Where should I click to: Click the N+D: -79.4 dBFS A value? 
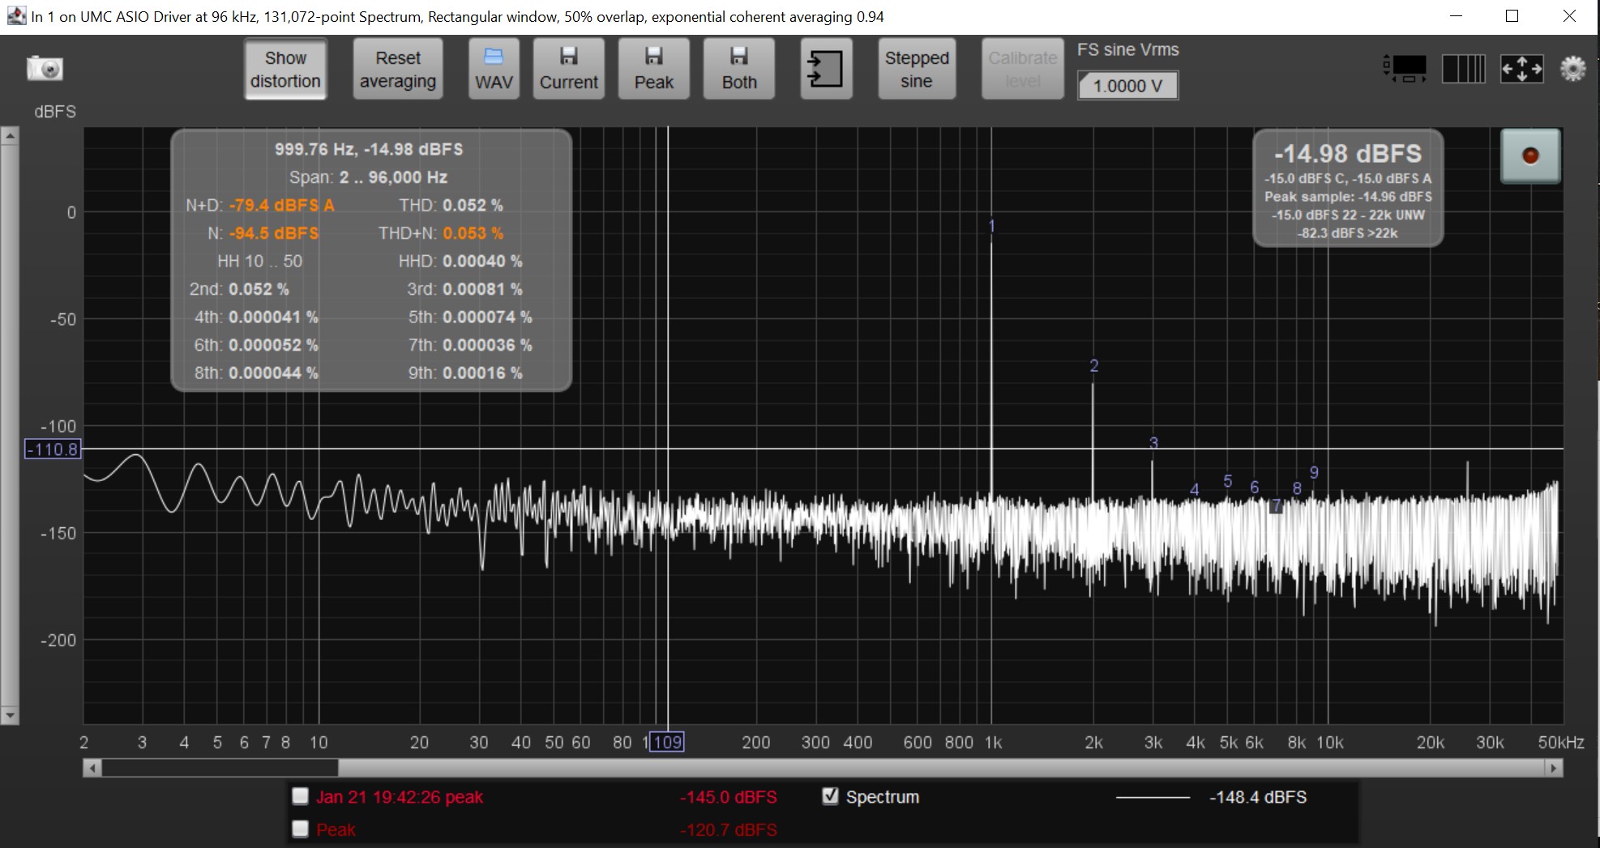tap(260, 206)
